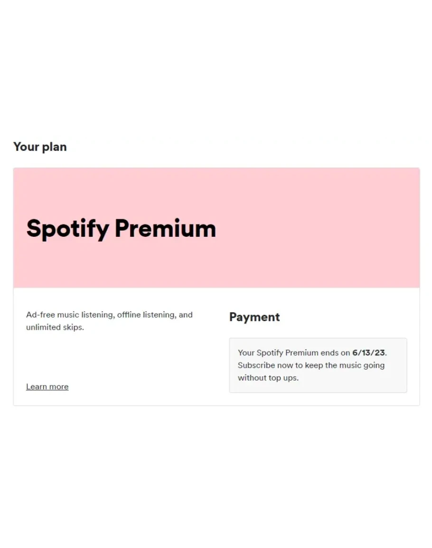The height and width of the screenshot is (548, 432).
Task: Click the unlimited skips text
Action: pos(54,327)
